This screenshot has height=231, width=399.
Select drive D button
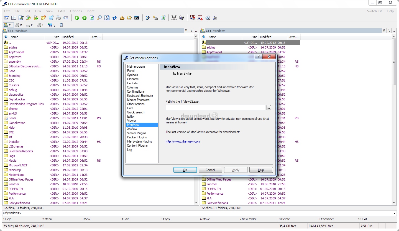19,25
